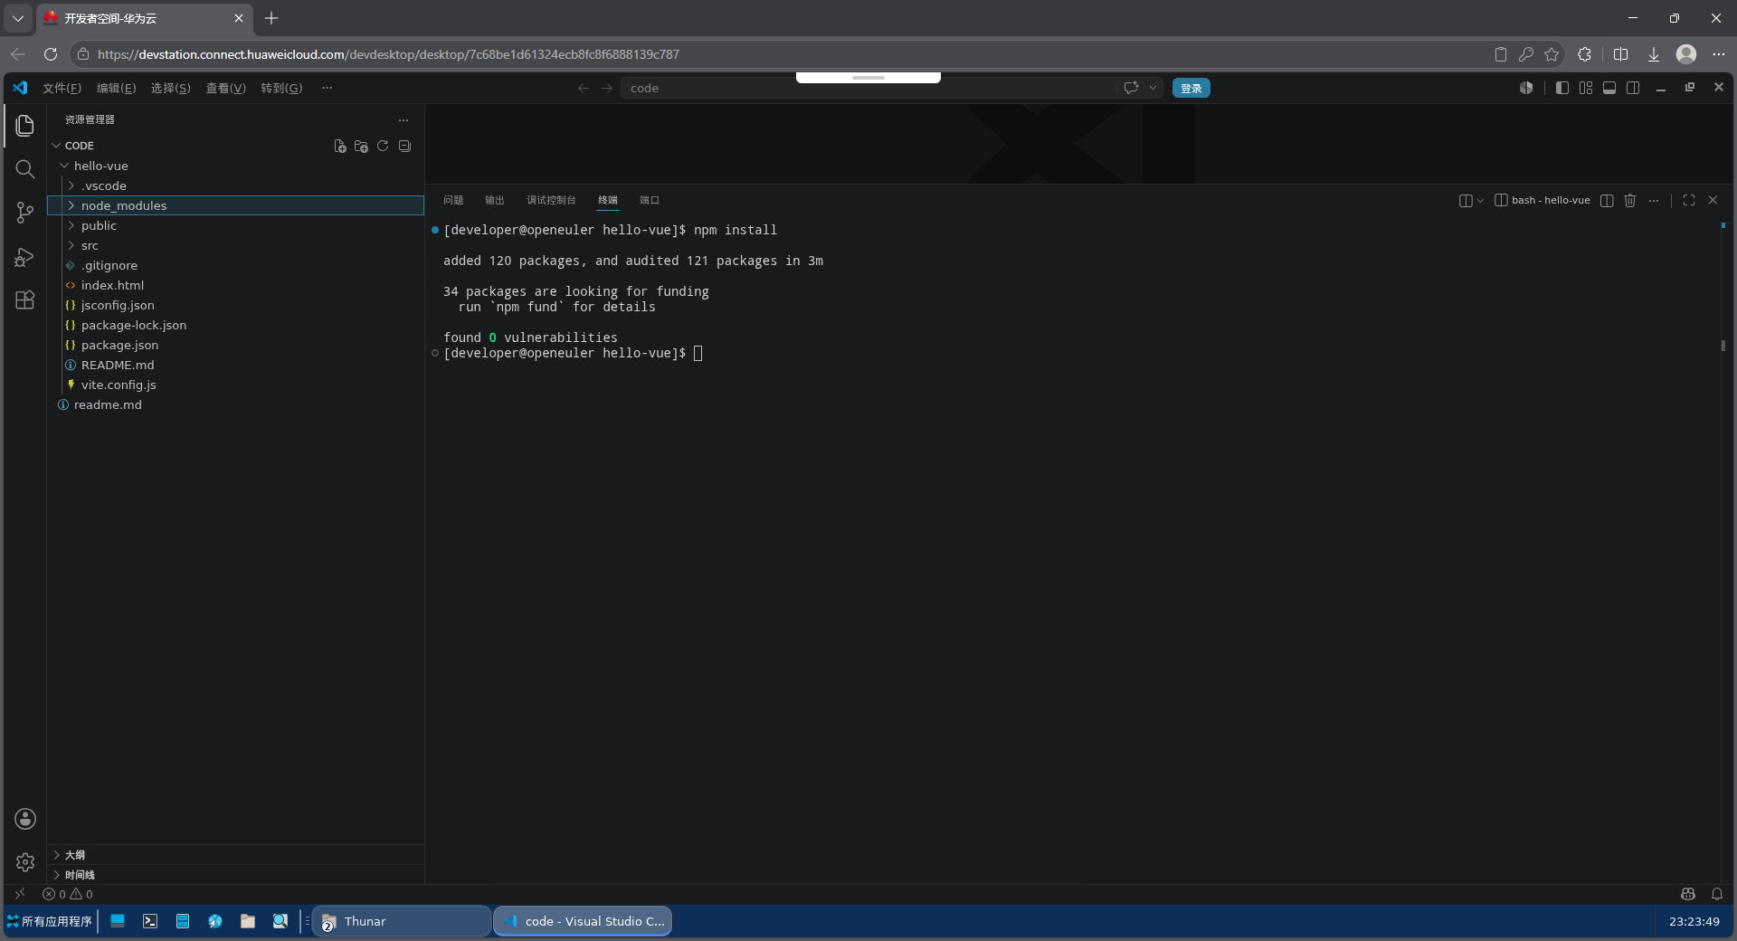The height and width of the screenshot is (941, 1737).
Task: Switch to Thunar window in taskbar
Action: click(x=402, y=921)
